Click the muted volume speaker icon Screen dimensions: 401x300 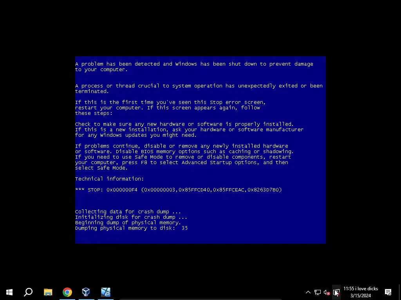click(x=327, y=292)
